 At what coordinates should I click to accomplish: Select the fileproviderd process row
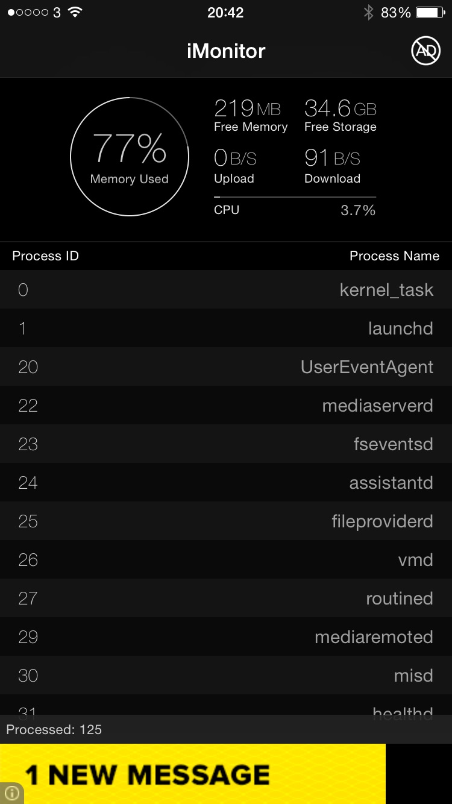[226, 521]
